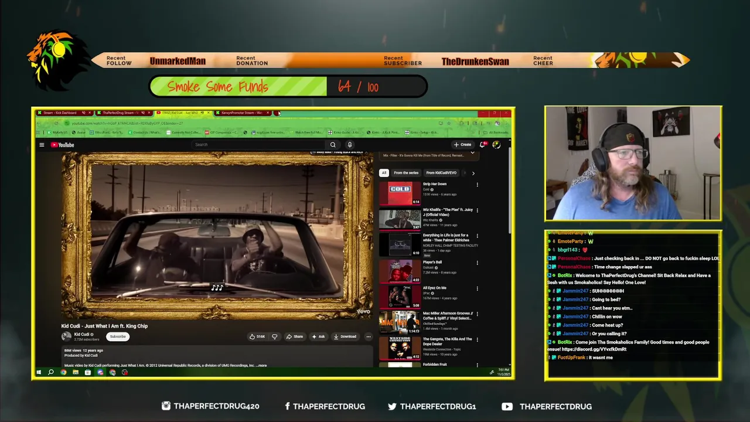Open All Eyez On Me 2Pac thumbnail
The image size is (750, 422).
[400, 296]
